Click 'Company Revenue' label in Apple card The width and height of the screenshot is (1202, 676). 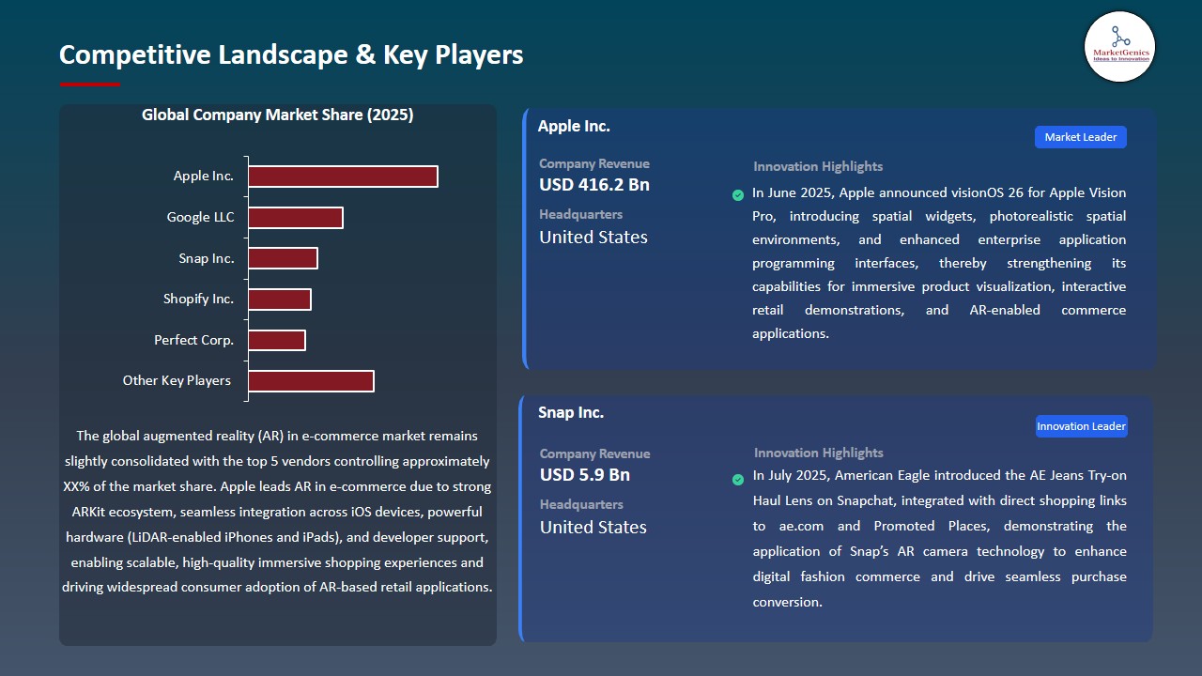tap(594, 163)
